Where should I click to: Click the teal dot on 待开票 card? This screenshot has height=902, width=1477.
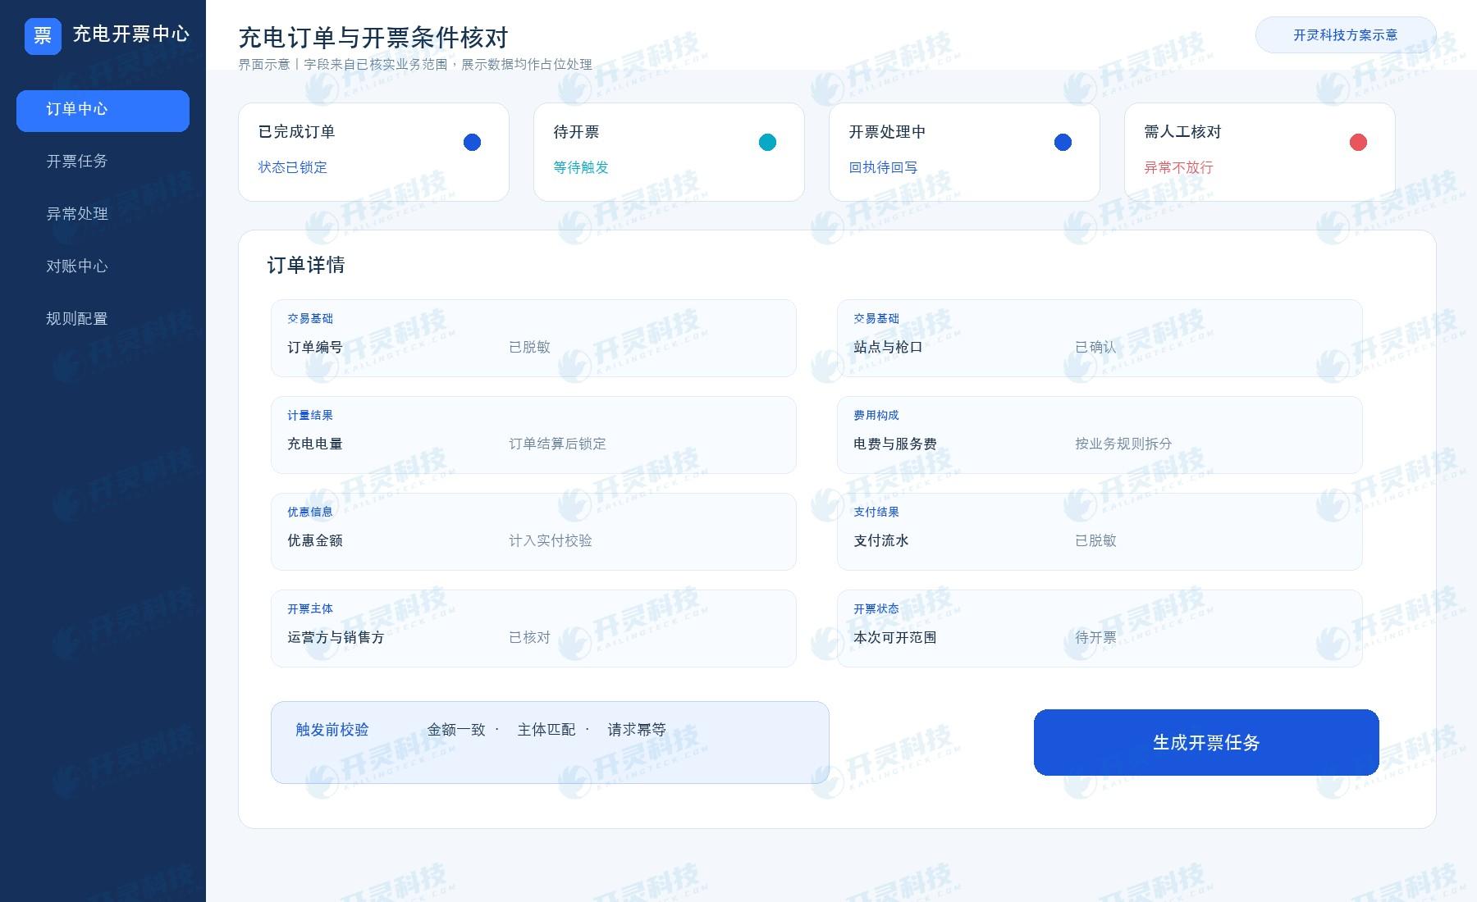click(767, 143)
